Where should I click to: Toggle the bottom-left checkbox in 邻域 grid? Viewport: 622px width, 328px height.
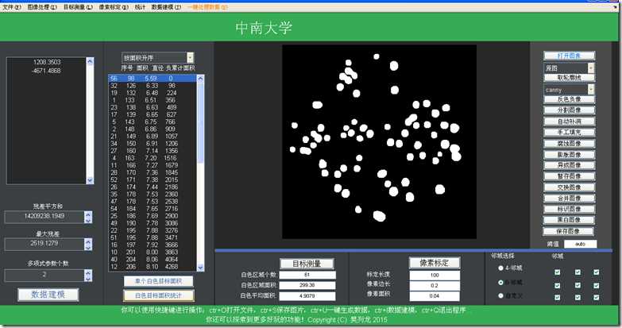click(558, 297)
